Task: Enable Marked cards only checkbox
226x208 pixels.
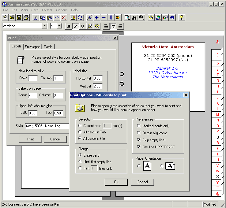Action: (x=139, y=126)
